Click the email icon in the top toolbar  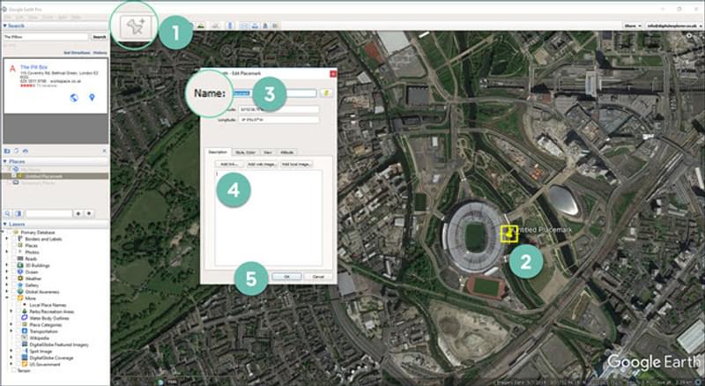tap(243, 26)
